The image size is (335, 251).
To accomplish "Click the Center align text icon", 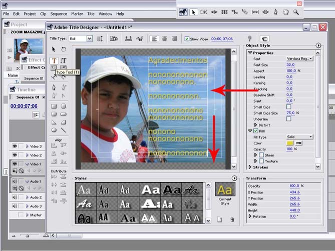I will pyautogui.click(x=164, y=38).
